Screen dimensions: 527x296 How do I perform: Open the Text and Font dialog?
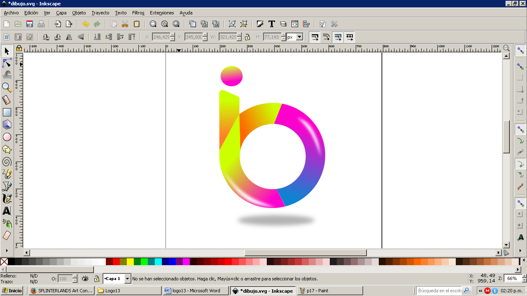(x=272, y=24)
